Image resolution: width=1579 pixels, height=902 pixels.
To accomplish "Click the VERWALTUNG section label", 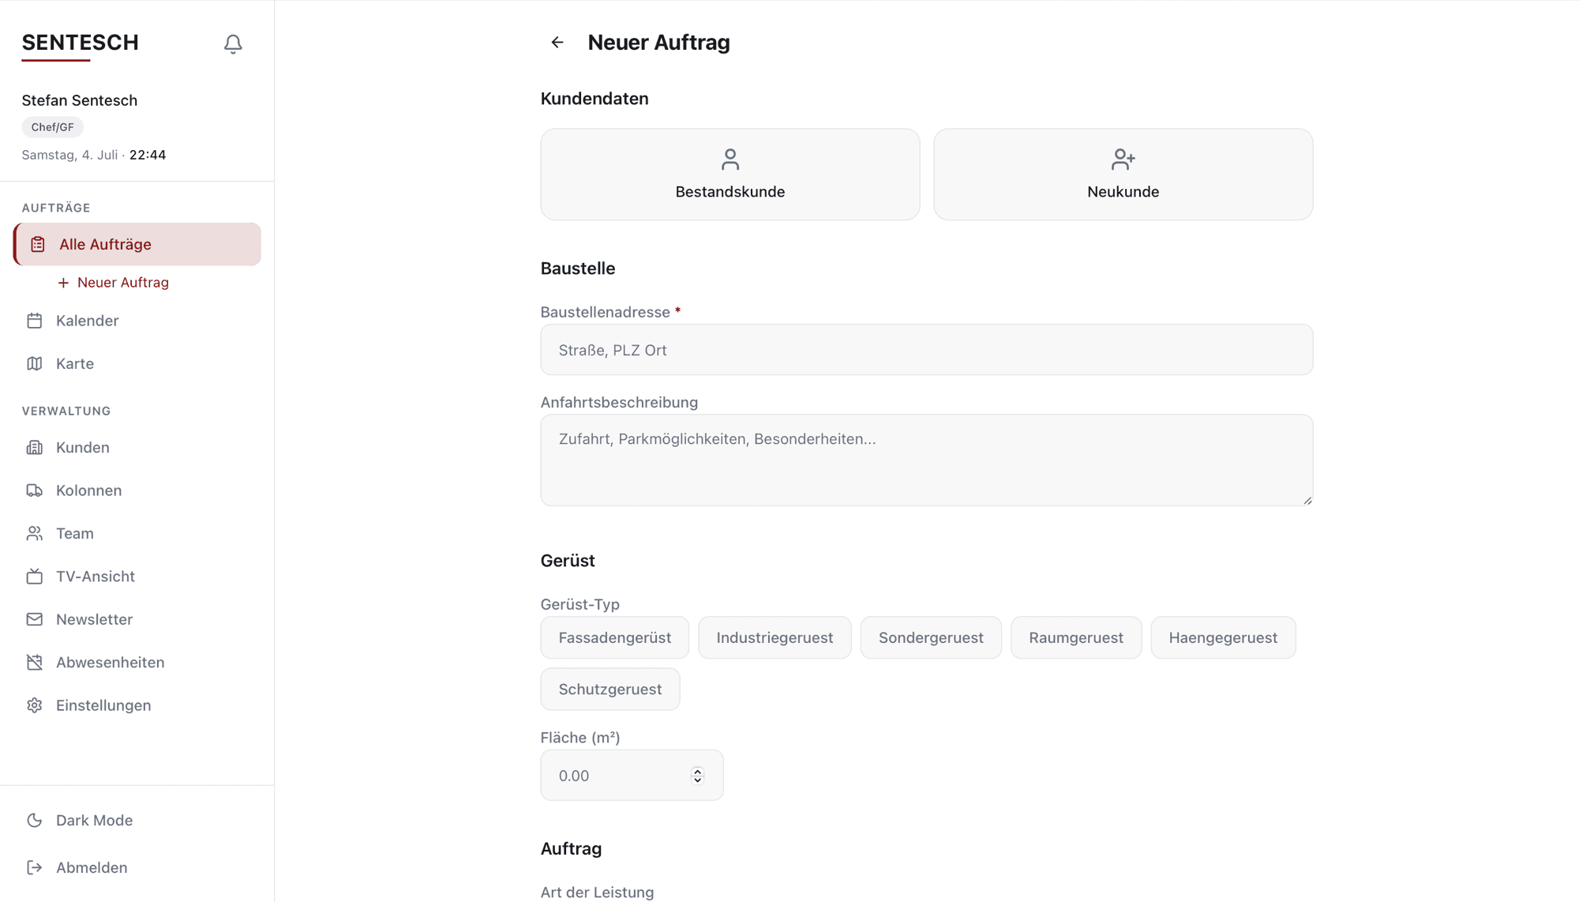I will click(66, 411).
